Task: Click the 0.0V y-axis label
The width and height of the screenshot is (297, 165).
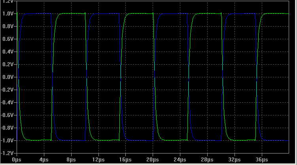Action: tap(8, 77)
